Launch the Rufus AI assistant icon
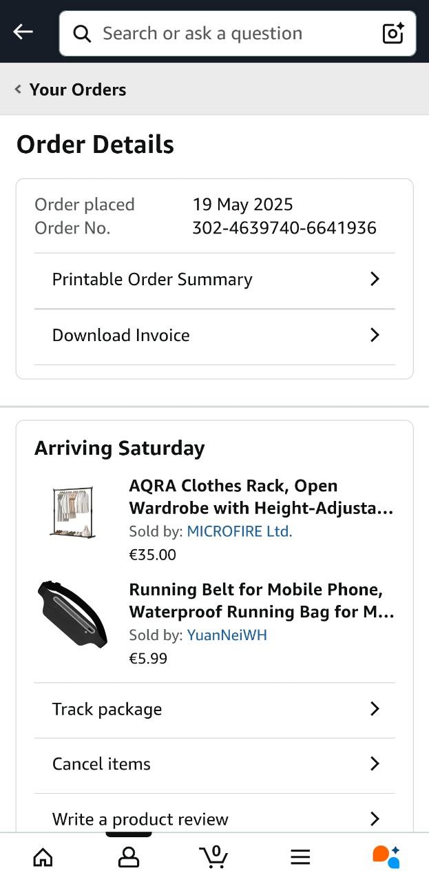 tap(386, 857)
